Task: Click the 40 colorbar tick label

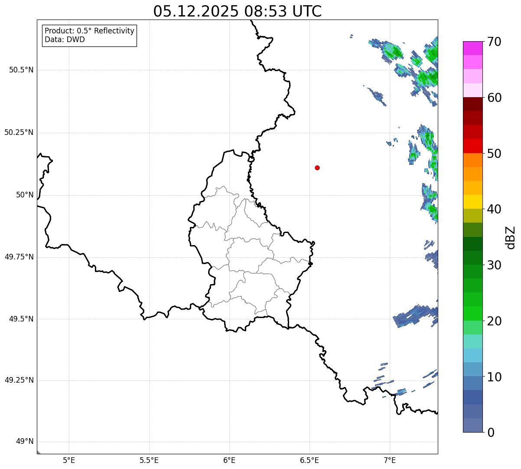Action: point(494,209)
